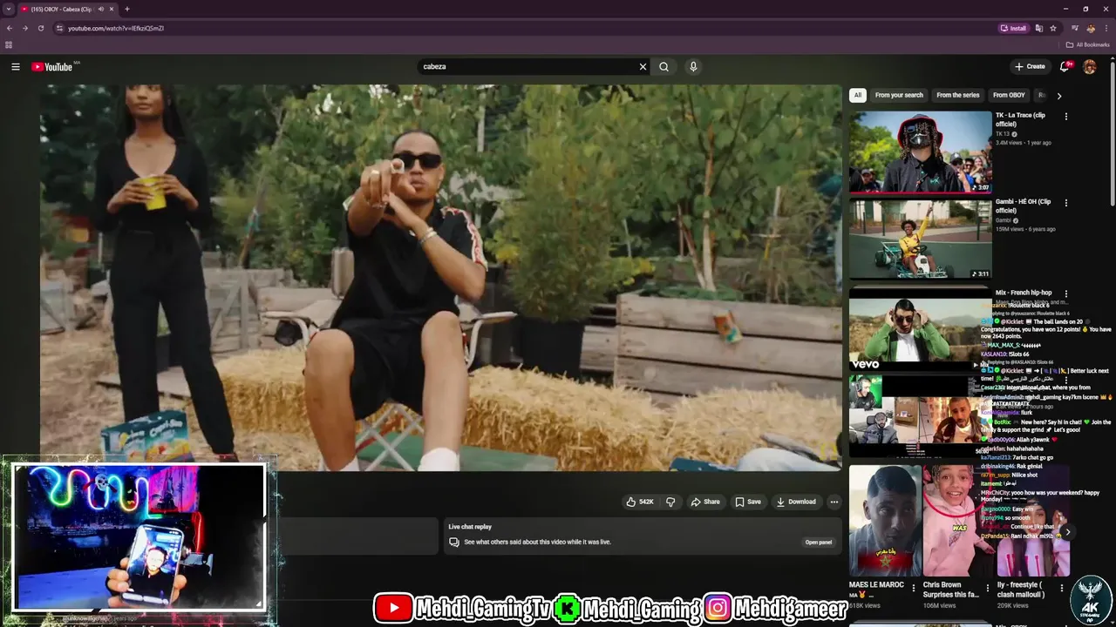Open options menu for TK - La Trace
This screenshot has height=627, width=1116.
coord(1065,116)
